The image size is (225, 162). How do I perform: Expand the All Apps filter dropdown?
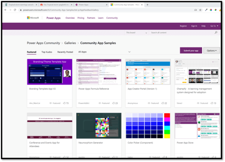point(105,52)
